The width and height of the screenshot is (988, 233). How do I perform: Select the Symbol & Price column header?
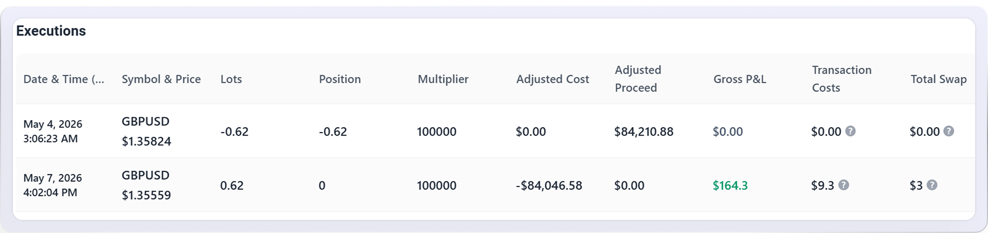(x=161, y=79)
